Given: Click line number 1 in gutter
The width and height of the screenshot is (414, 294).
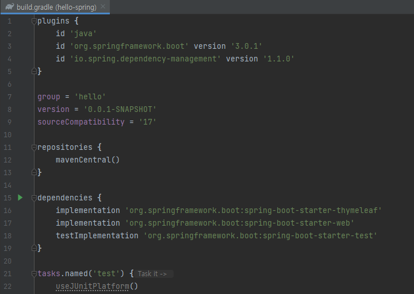Looking at the screenshot, I should tap(9, 21).
